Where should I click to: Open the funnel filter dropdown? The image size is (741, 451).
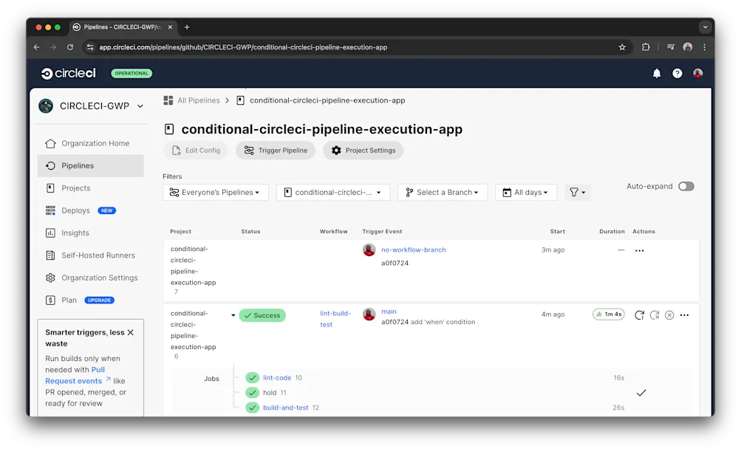[578, 192]
